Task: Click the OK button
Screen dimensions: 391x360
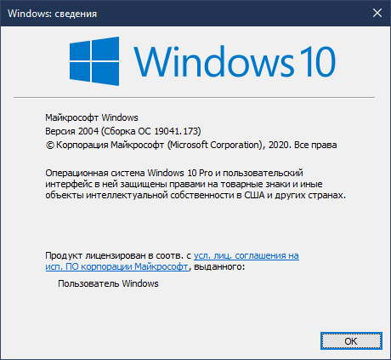Action: [351, 341]
